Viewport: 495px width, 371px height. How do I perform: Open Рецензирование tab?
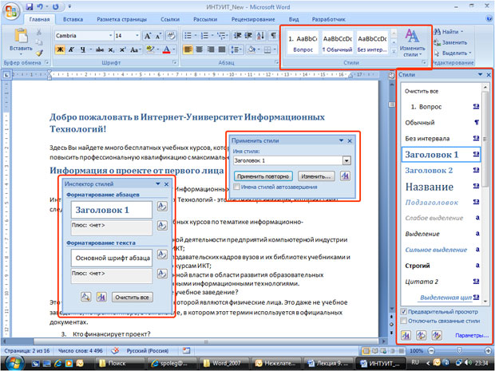(x=253, y=19)
